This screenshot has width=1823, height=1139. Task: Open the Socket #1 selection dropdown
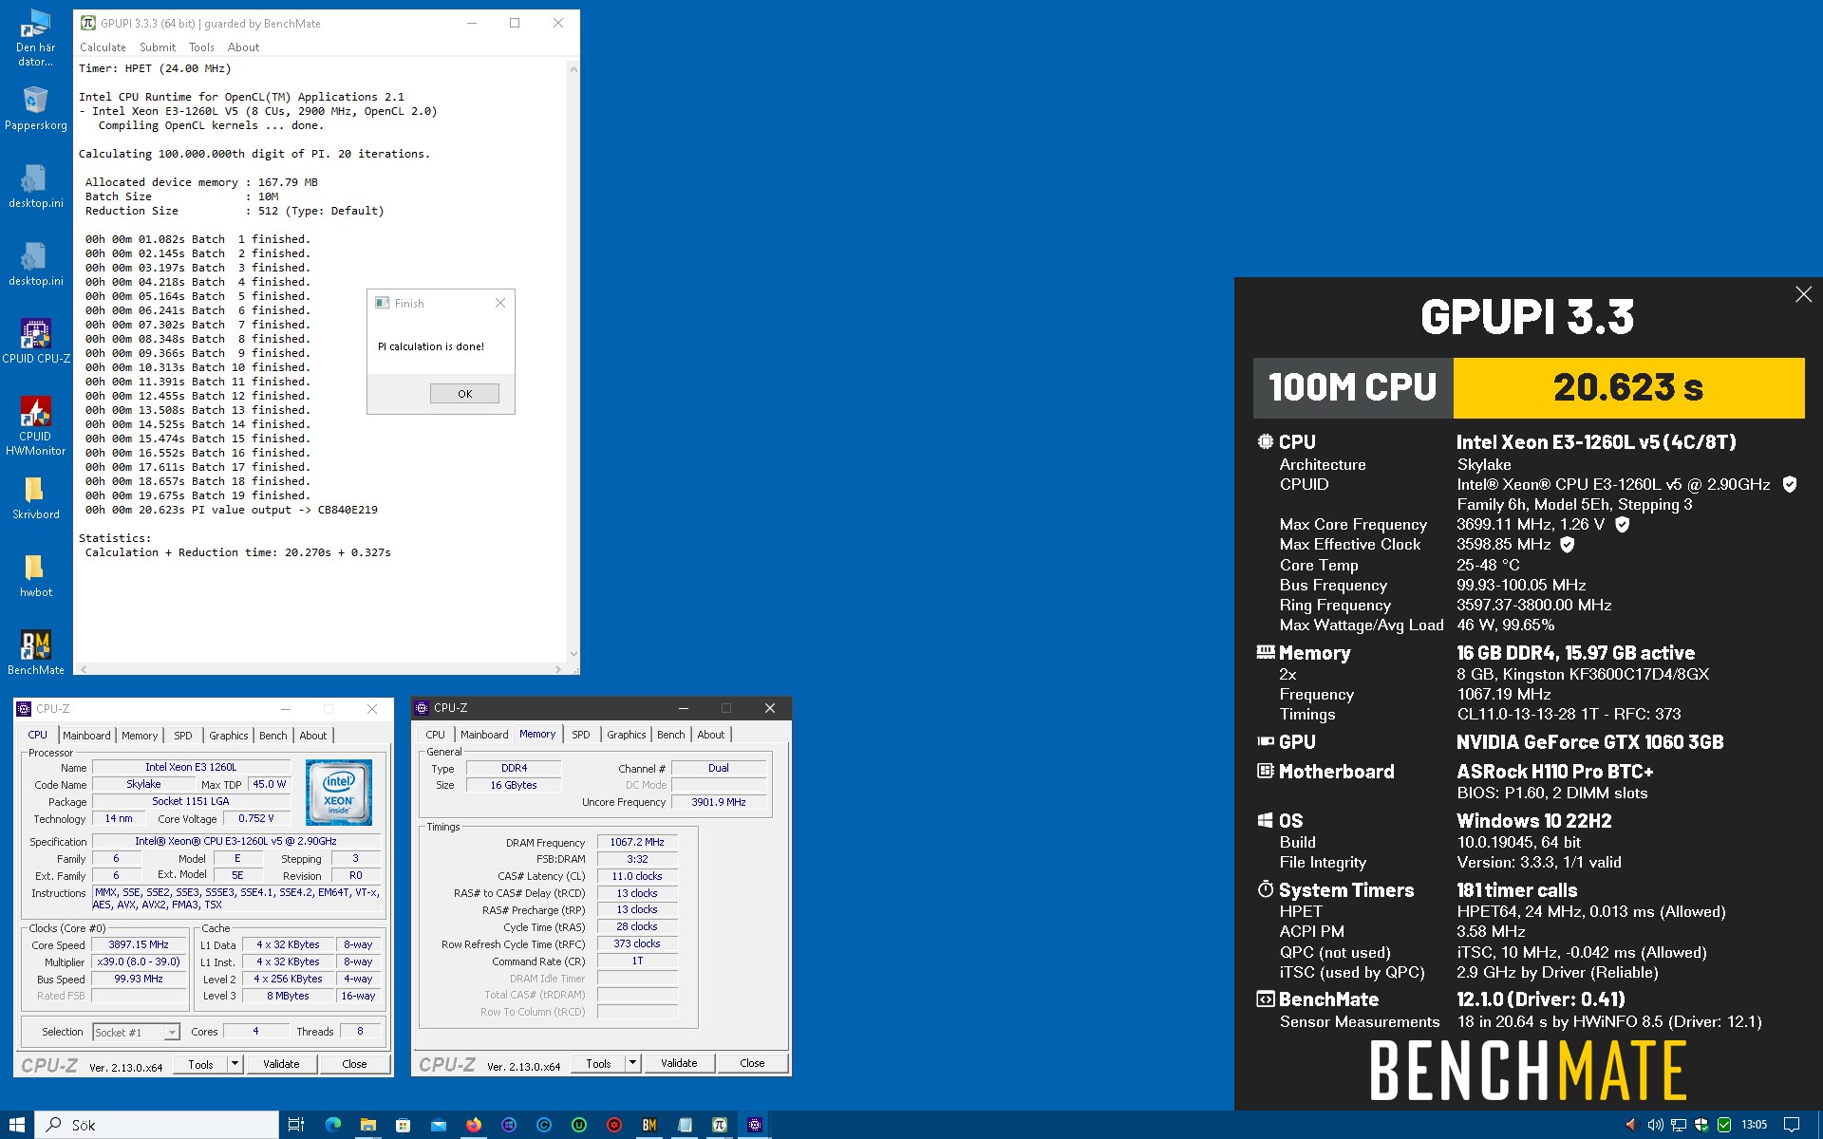[x=137, y=1032]
